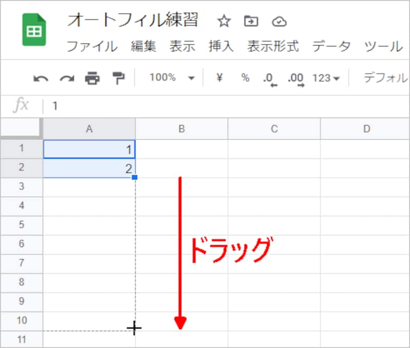The width and height of the screenshot is (410, 348).
Task: Check document save status via cloud icon
Action: [x=279, y=21]
